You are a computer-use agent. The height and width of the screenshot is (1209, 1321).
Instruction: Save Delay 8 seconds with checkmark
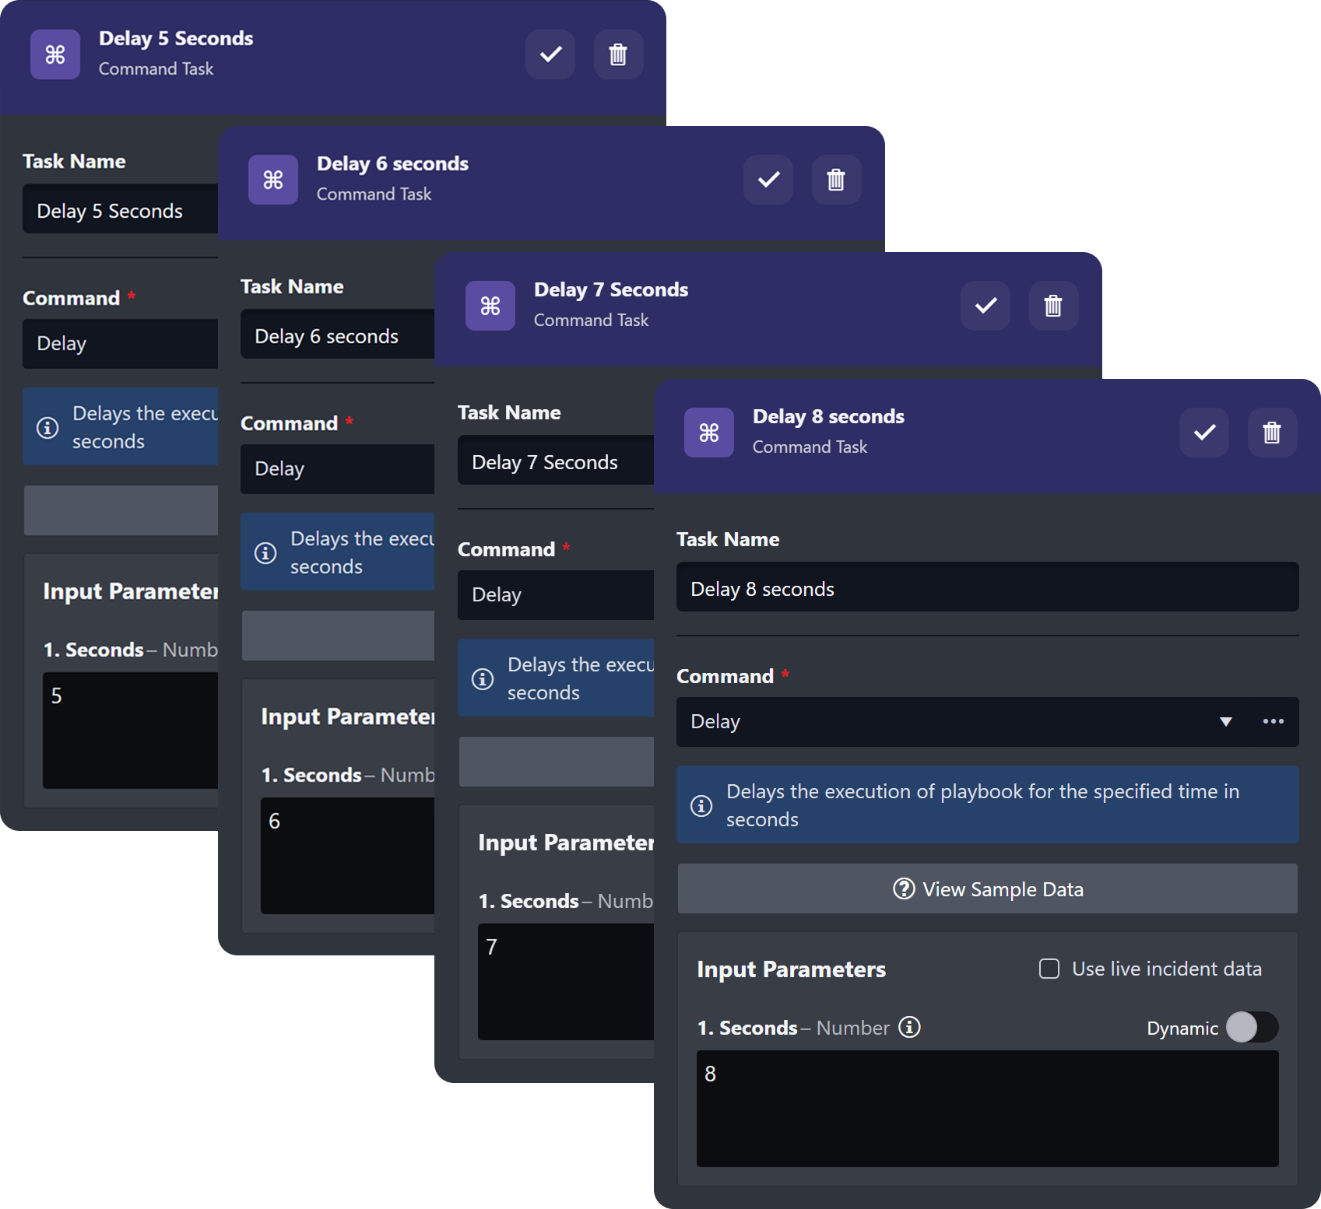click(x=1204, y=433)
